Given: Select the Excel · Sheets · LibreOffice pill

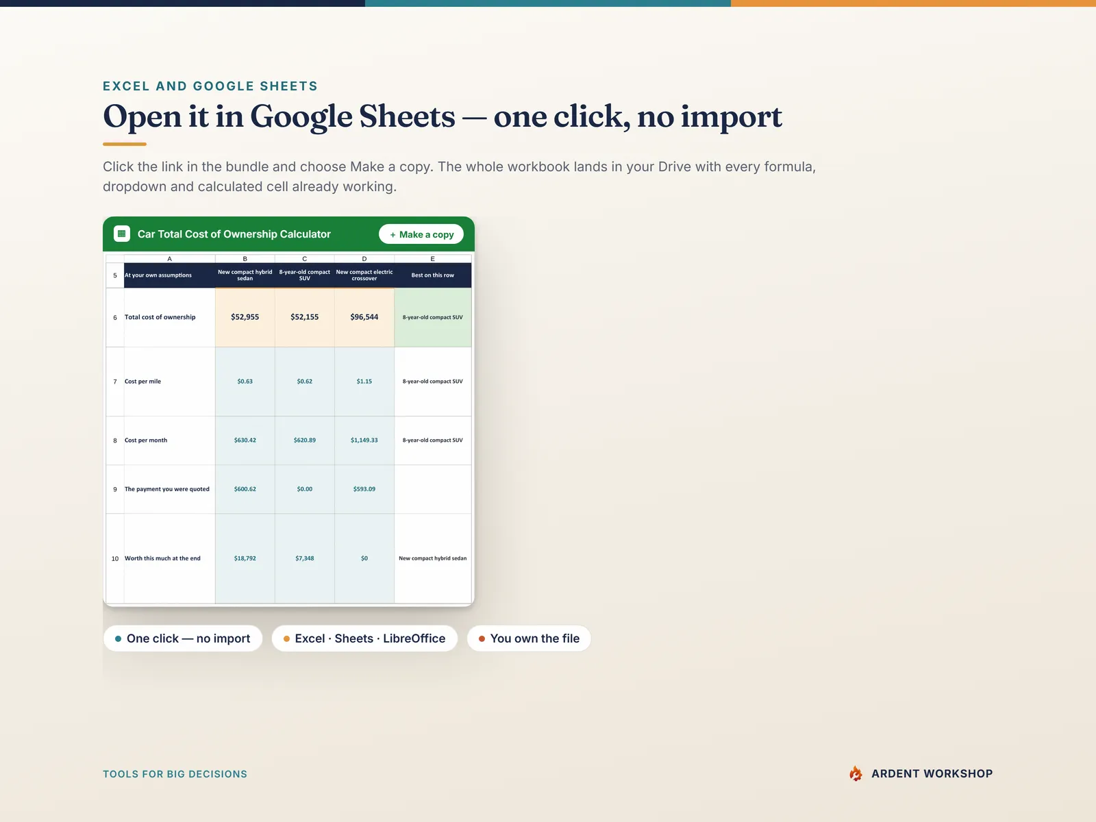Looking at the screenshot, I should click(x=364, y=638).
